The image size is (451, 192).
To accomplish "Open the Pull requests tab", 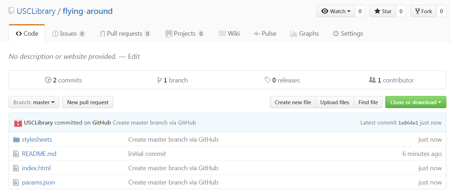I will coord(125,34).
